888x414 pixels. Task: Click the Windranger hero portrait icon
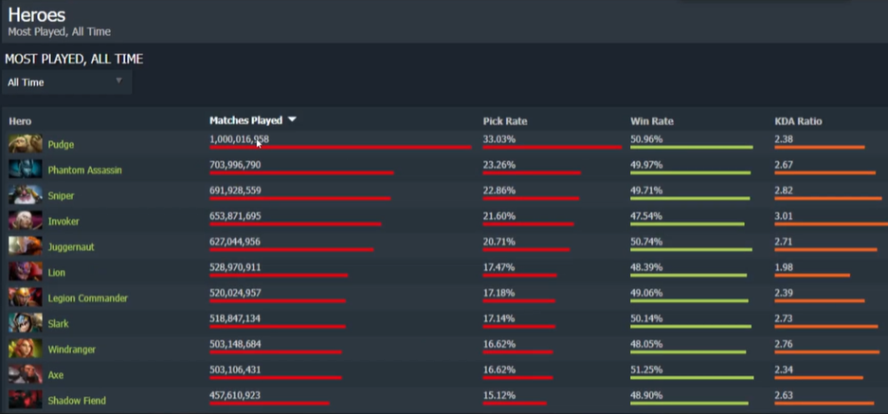[x=25, y=349]
